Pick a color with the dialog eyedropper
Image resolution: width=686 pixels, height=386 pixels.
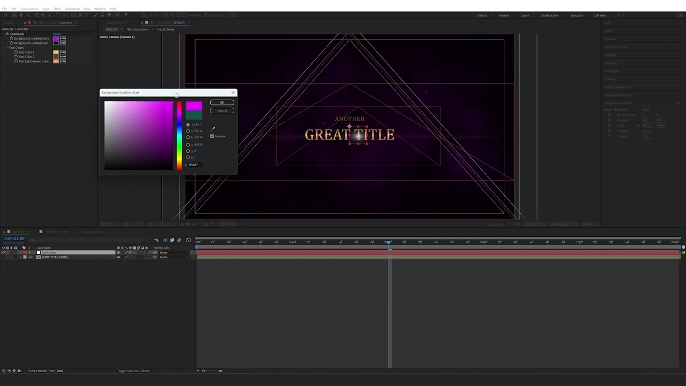[x=213, y=129]
